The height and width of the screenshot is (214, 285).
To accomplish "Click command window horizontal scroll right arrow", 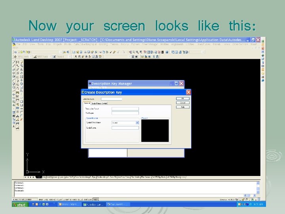I will (x=255, y=195).
